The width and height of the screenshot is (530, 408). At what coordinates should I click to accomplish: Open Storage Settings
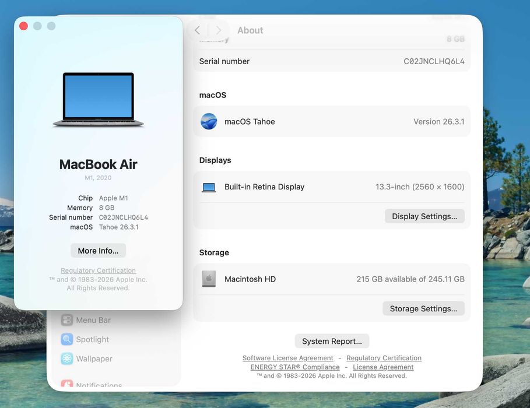(423, 308)
